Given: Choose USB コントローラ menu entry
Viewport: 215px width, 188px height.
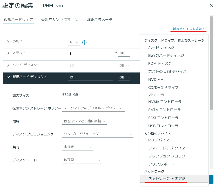Looking at the screenshot, I should pos(163,126).
